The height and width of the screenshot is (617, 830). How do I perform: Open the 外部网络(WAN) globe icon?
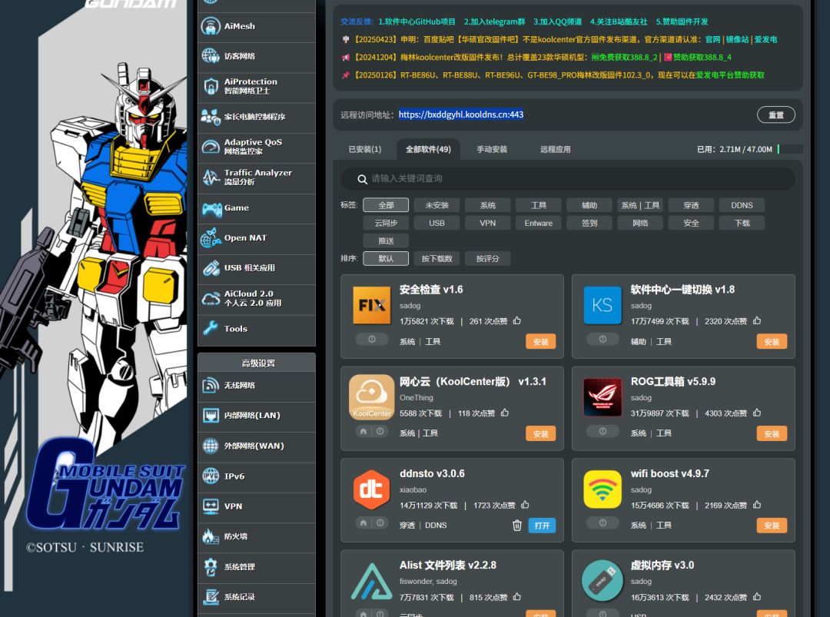(x=211, y=446)
